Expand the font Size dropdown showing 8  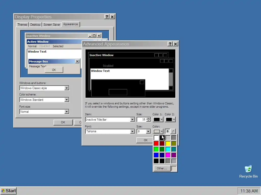click(x=148, y=131)
